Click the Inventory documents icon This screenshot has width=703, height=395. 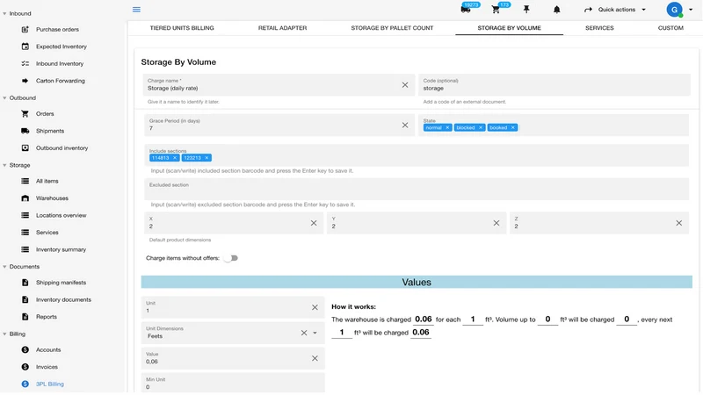click(x=25, y=299)
